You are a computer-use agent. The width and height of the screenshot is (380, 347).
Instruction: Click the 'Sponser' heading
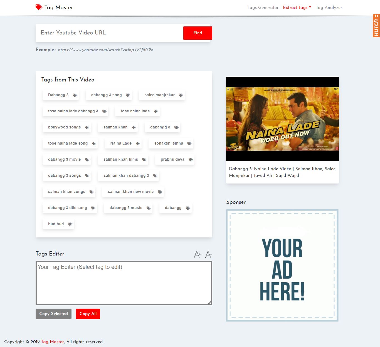pyautogui.click(x=236, y=202)
